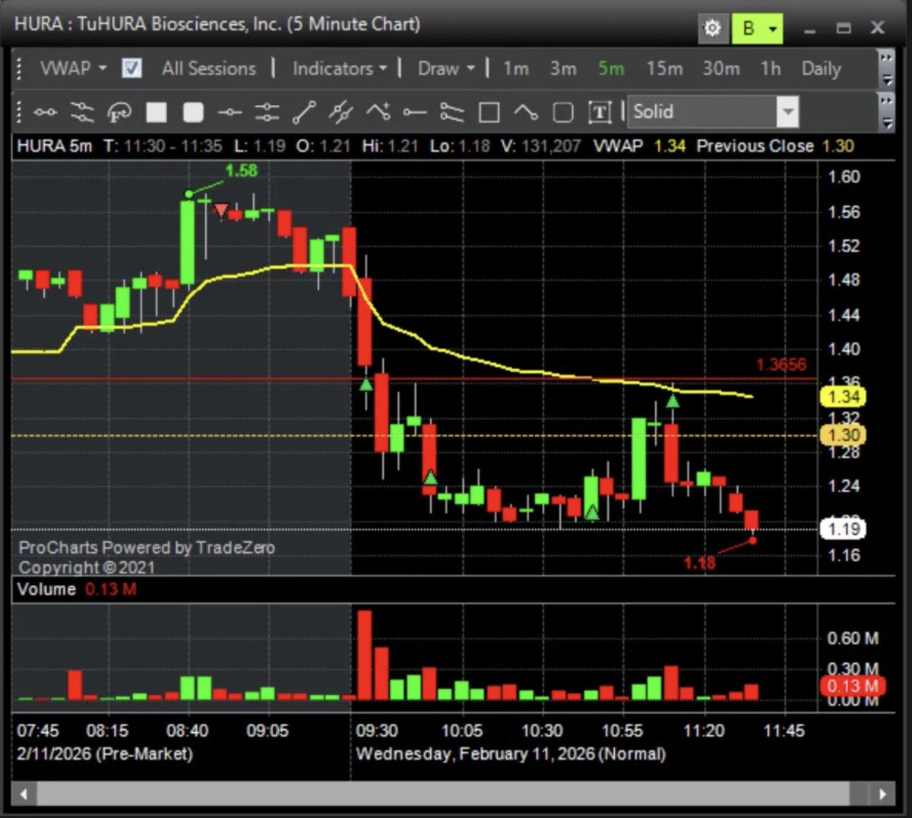The image size is (912, 818).
Task: Open the VWAP dropdown
Action: pos(73,68)
